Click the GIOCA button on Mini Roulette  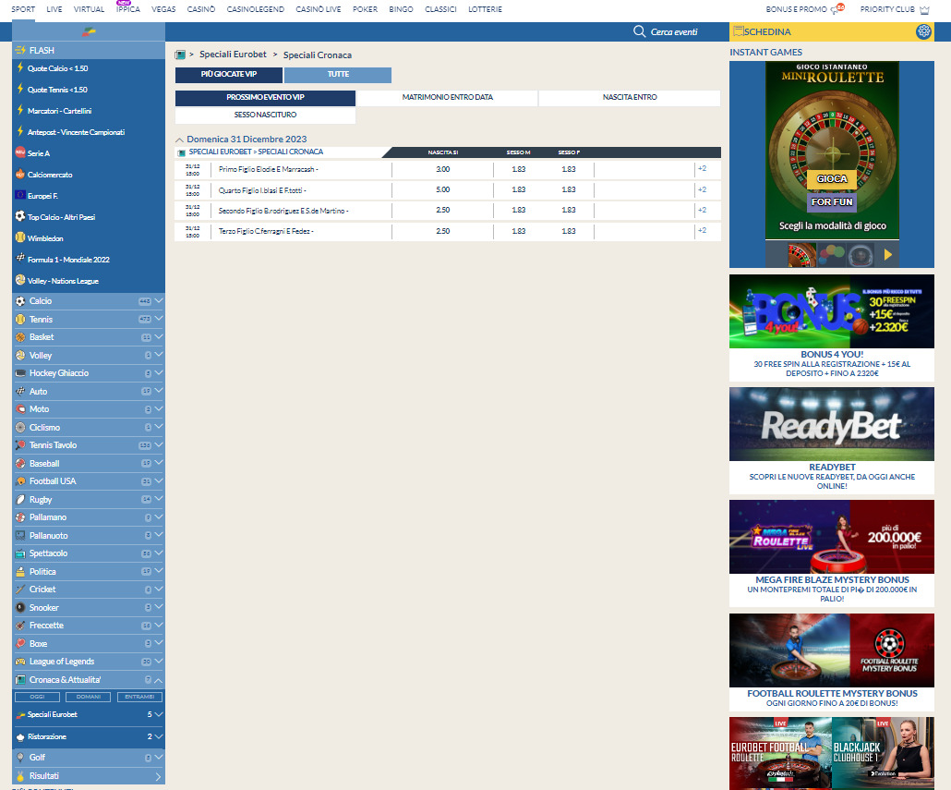pyautogui.click(x=832, y=179)
